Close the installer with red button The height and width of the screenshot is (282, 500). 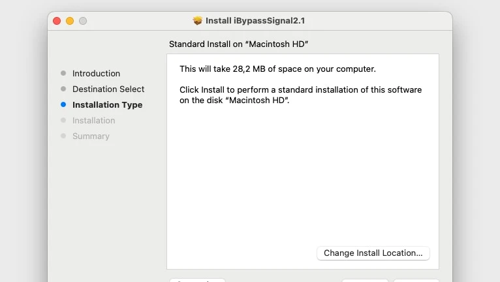click(x=57, y=21)
